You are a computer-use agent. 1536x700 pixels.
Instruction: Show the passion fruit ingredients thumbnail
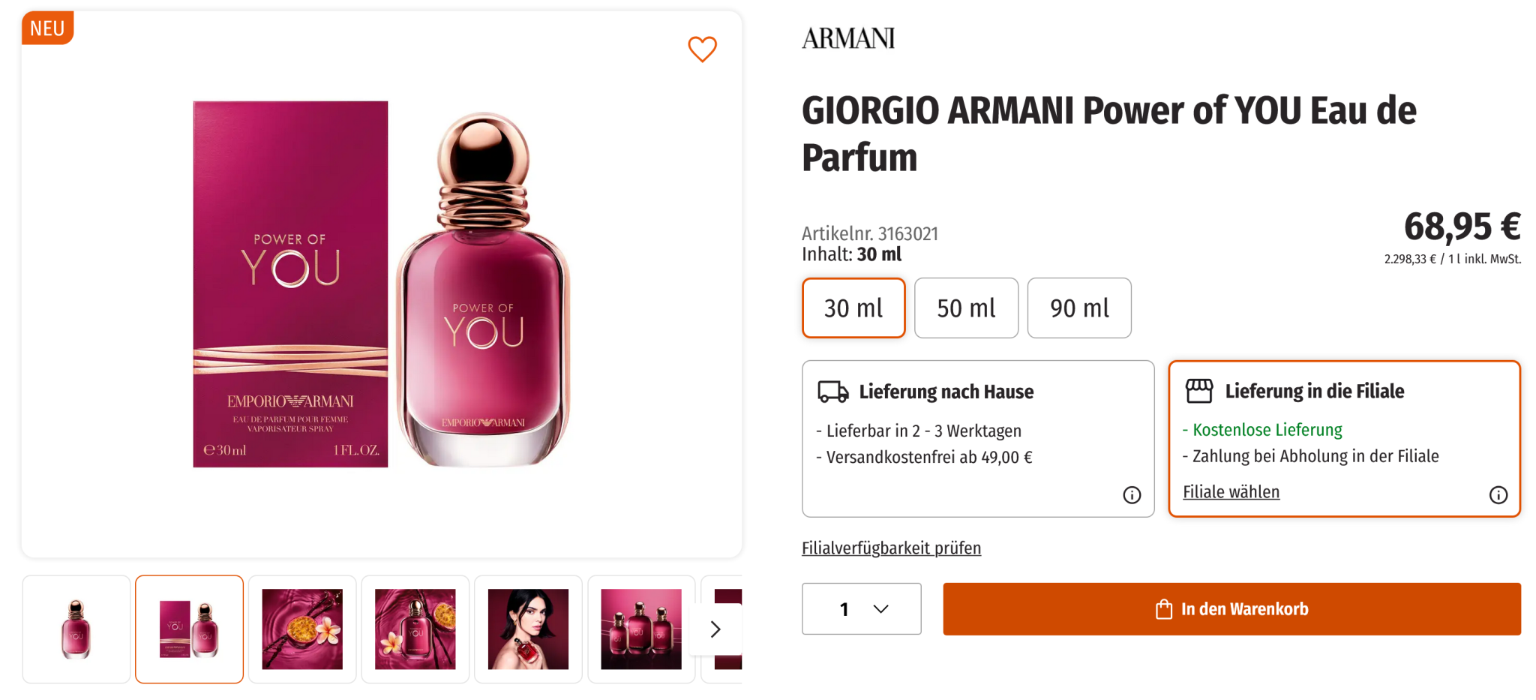[302, 629]
